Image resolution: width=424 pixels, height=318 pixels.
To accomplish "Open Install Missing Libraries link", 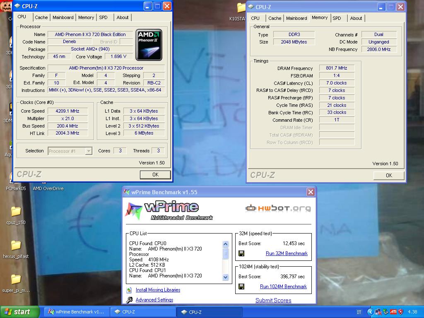I will pyautogui.click(x=158, y=290).
